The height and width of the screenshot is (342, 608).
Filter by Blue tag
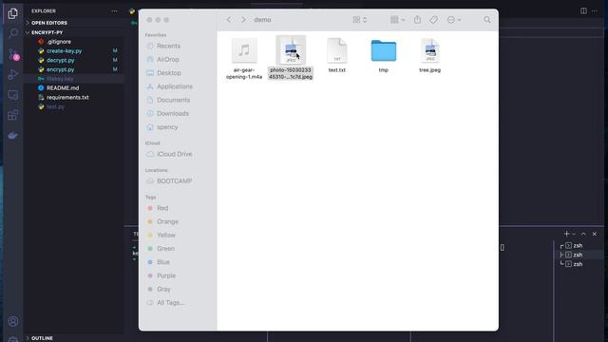tap(163, 262)
